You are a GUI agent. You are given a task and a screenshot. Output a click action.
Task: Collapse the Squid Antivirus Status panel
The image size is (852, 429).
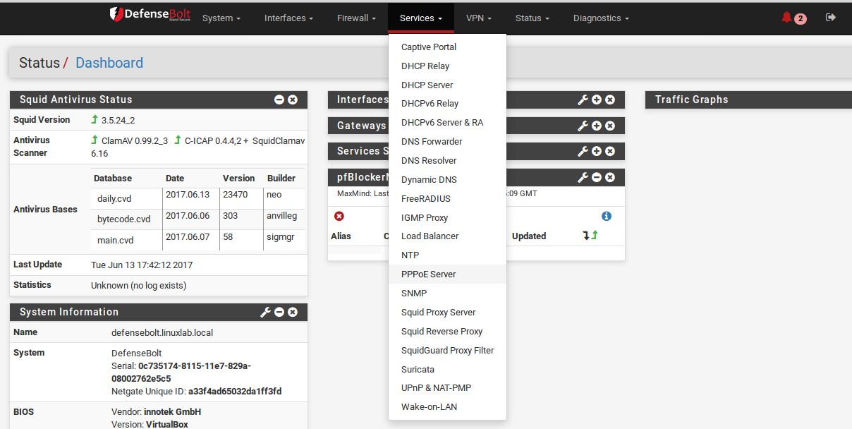279,100
